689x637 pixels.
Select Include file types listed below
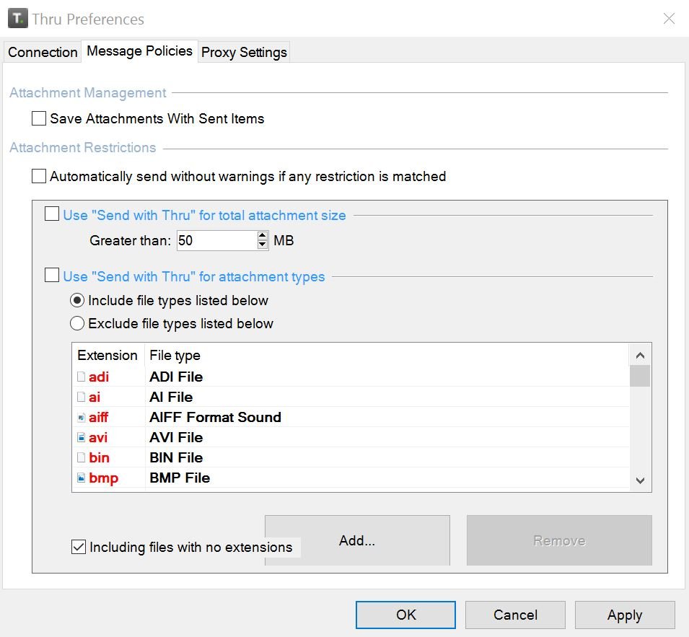pos(77,301)
